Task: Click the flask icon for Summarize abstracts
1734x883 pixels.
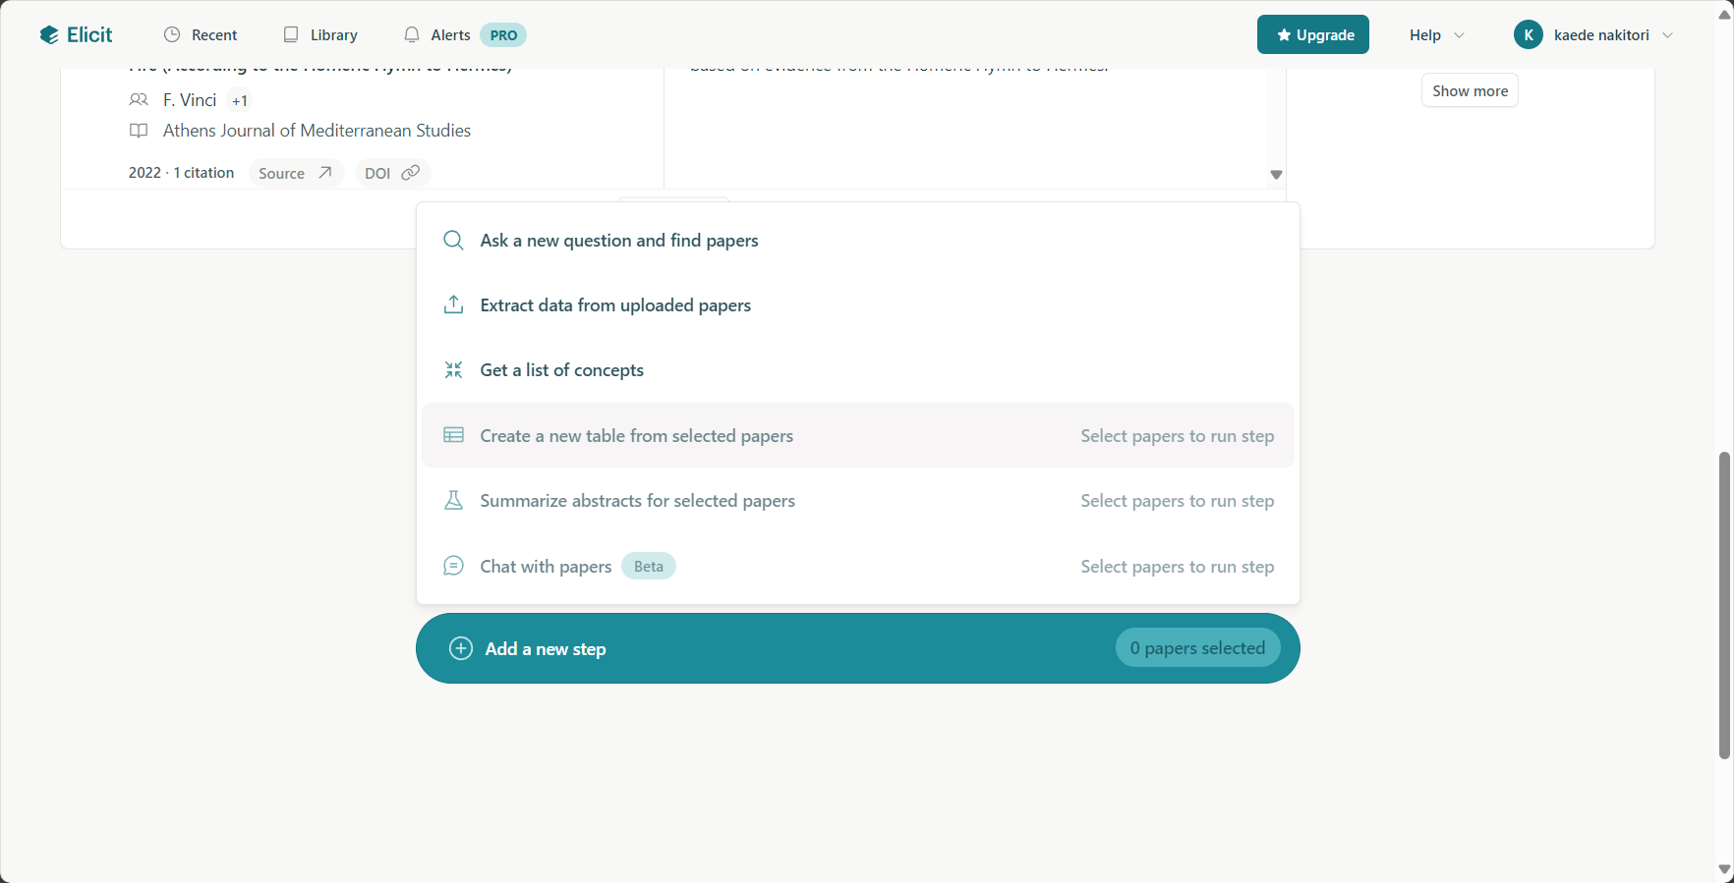Action: [x=453, y=500]
